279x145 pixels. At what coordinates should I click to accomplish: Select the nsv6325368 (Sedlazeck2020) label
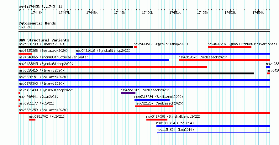pyautogui.click(x=43, y=51)
